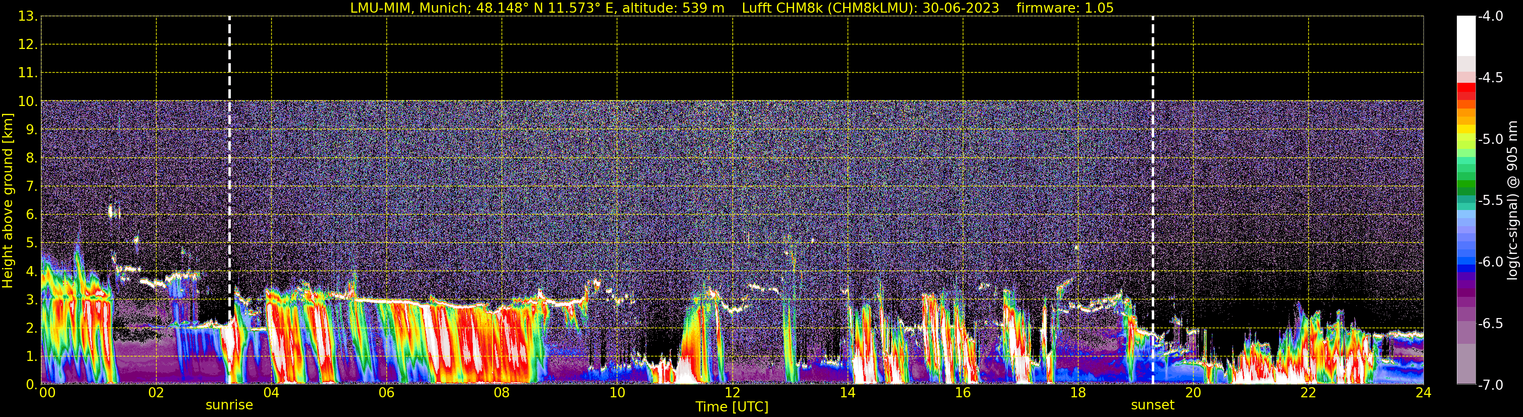Click the "06" tick label on the time axis
This screenshot has height=417, width=1523.
click(x=386, y=393)
